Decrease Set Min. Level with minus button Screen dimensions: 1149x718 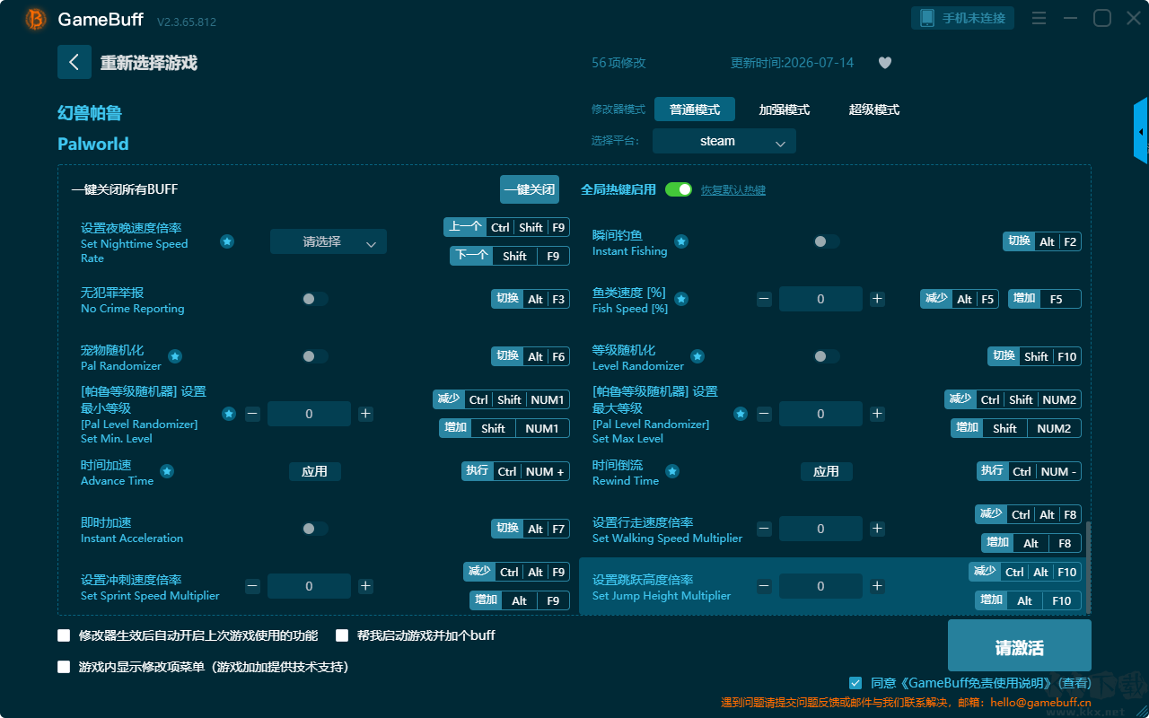(x=252, y=414)
